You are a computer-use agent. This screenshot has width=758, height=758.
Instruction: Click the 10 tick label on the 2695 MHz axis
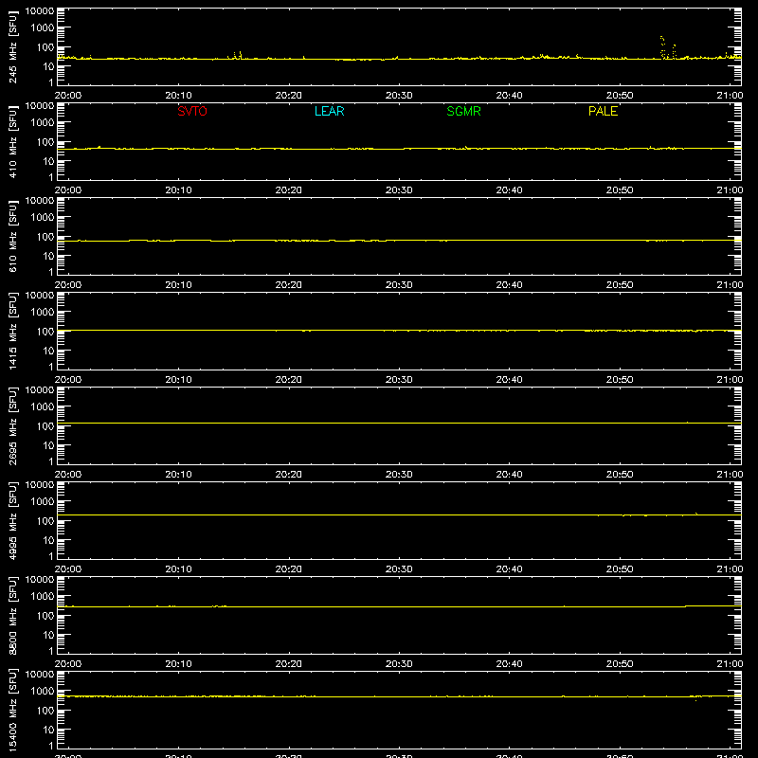click(48, 445)
